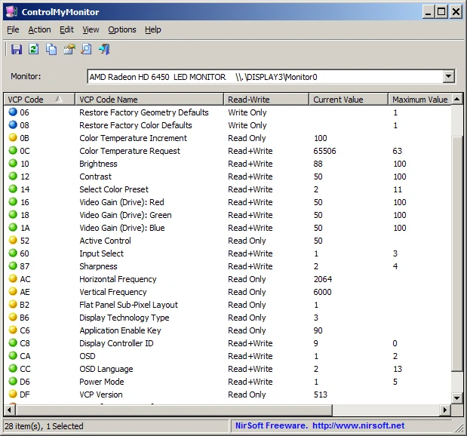Image resolution: width=467 pixels, height=436 pixels.
Task: Select the OSD Language row
Action: coord(228,369)
